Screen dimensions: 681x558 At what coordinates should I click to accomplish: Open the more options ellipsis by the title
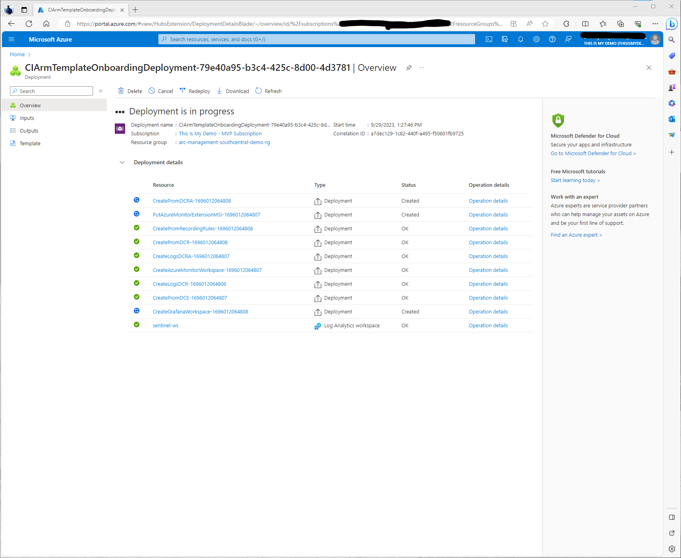pyautogui.click(x=422, y=68)
